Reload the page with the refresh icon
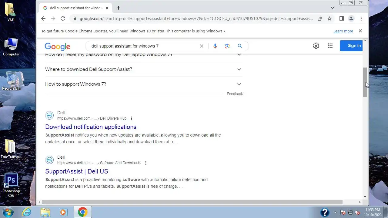388x218 pixels. tap(63, 18)
